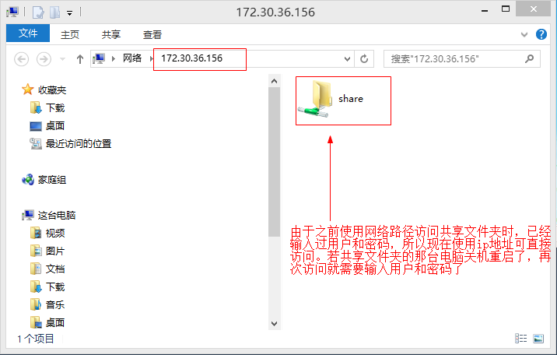Open the 文件 menu tab
This screenshot has width=557, height=355.
pyautogui.click(x=28, y=33)
